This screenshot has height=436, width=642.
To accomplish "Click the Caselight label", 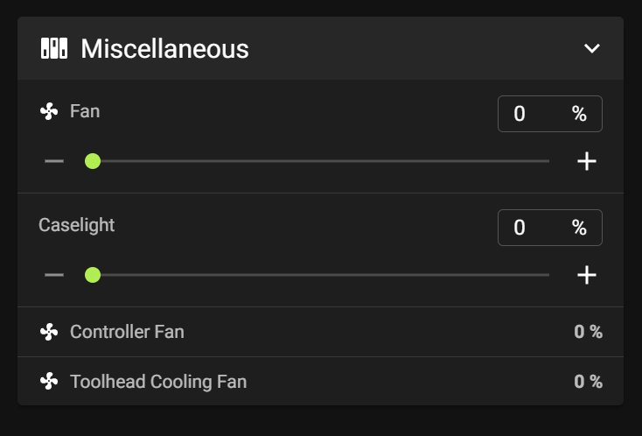I will 77,225.
